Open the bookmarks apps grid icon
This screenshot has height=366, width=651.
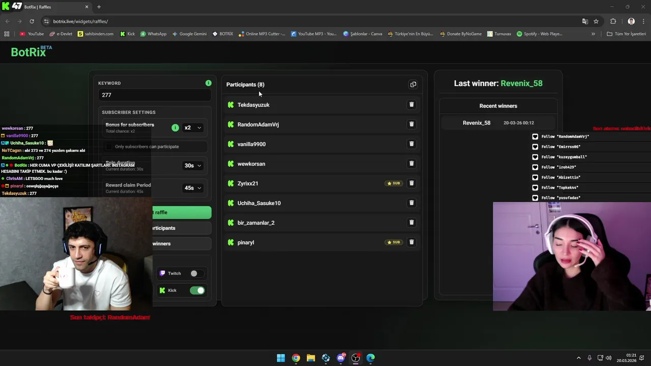pyautogui.click(x=7, y=34)
